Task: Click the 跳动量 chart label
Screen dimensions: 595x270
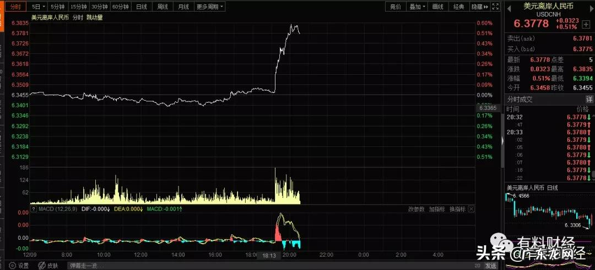Action: (95, 17)
